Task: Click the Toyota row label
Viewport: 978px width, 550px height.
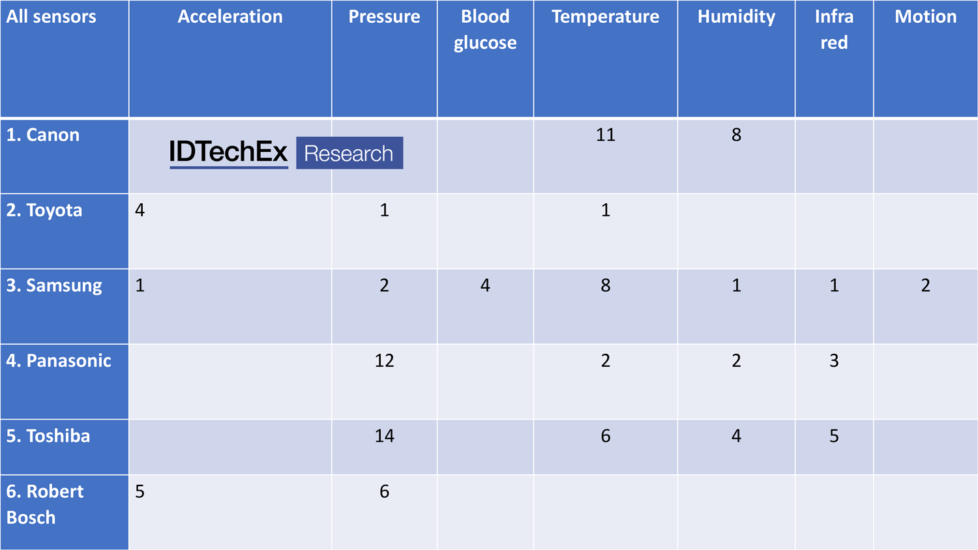Action: point(44,210)
